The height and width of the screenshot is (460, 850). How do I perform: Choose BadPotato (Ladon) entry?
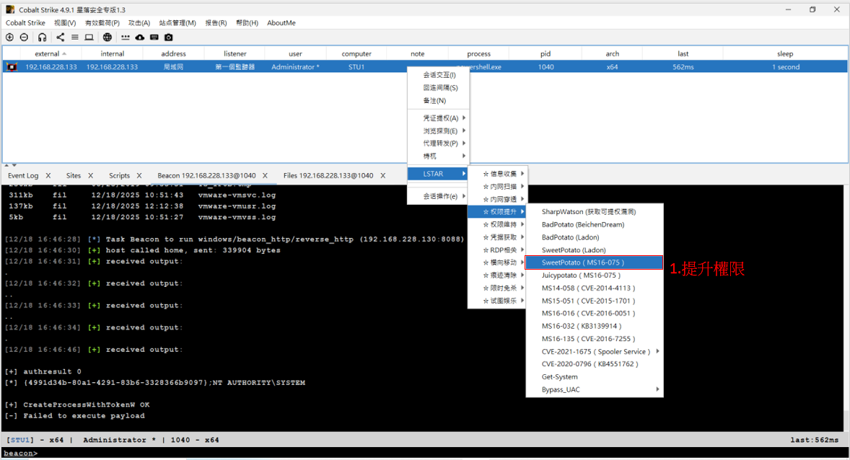pos(594,237)
